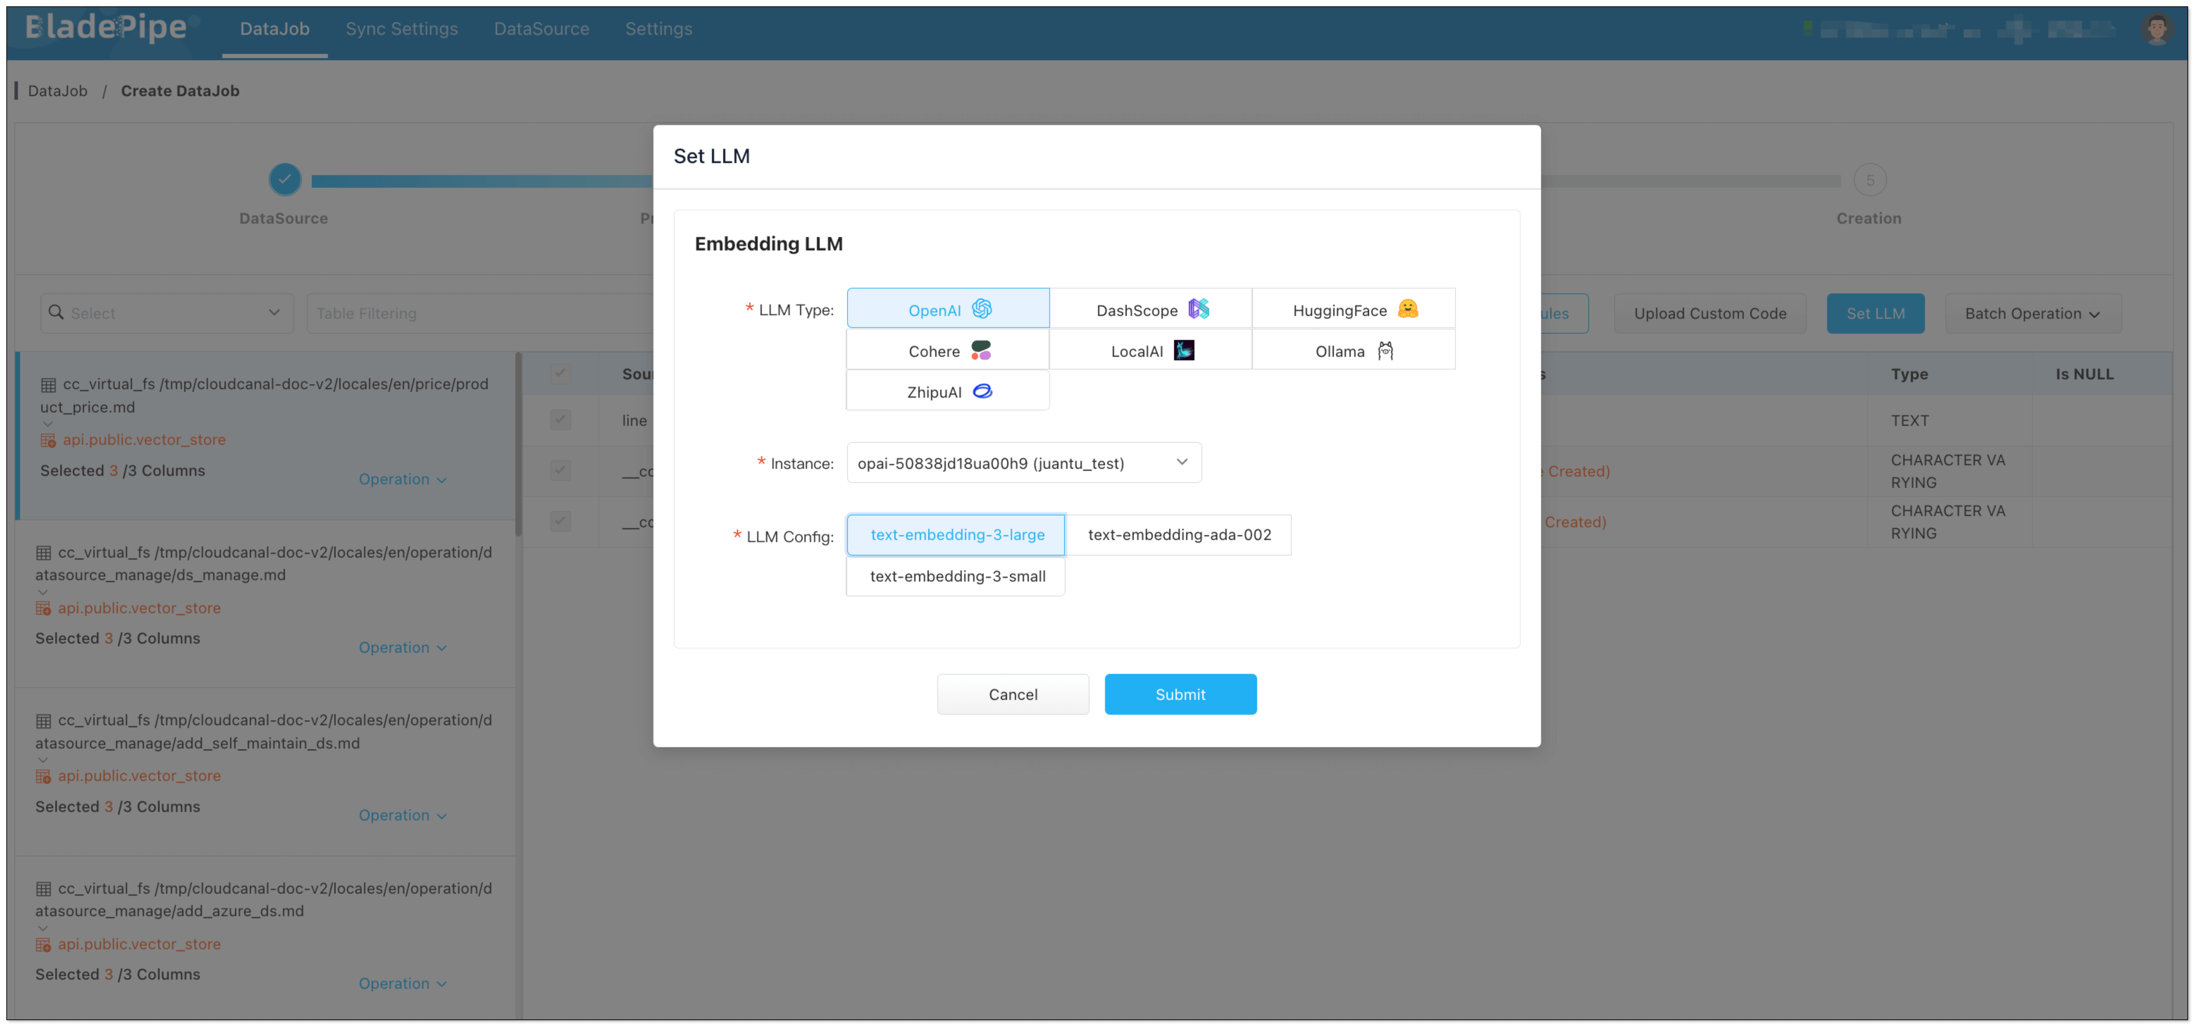Select the OpenAI LLM type
This screenshot has width=2198, height=1030.
pos(948,309)
